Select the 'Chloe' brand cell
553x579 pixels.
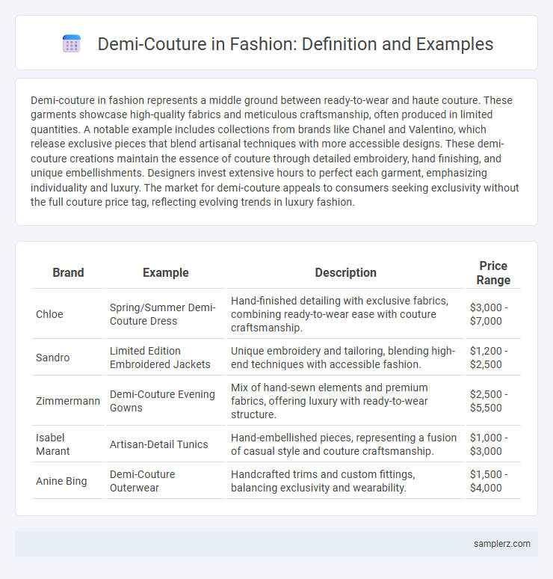[x=68, y=314]
